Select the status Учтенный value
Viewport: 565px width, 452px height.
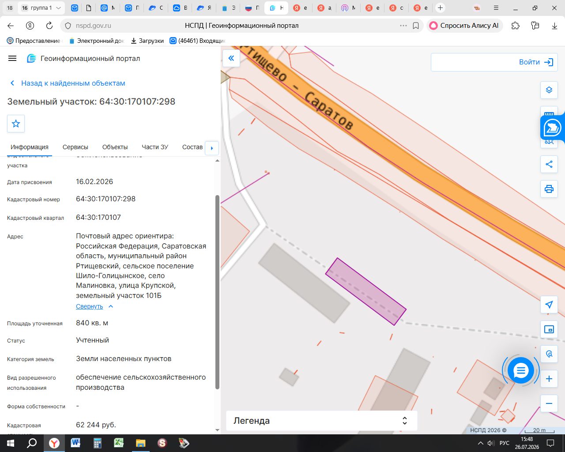92,340
